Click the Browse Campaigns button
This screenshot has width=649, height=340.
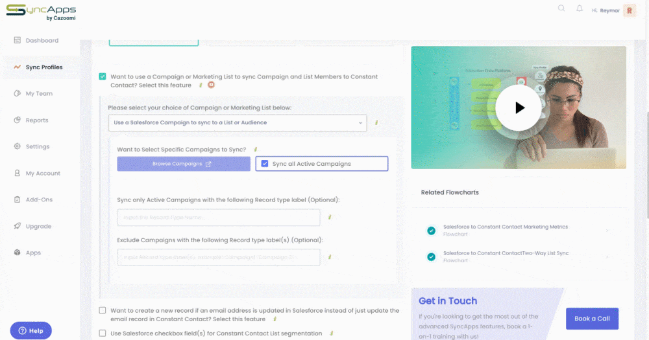184,164
